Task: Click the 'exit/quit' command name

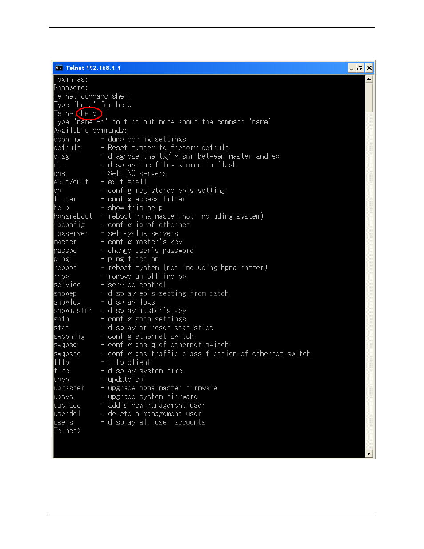Action: pyautogui.click(x=71, y=182)
